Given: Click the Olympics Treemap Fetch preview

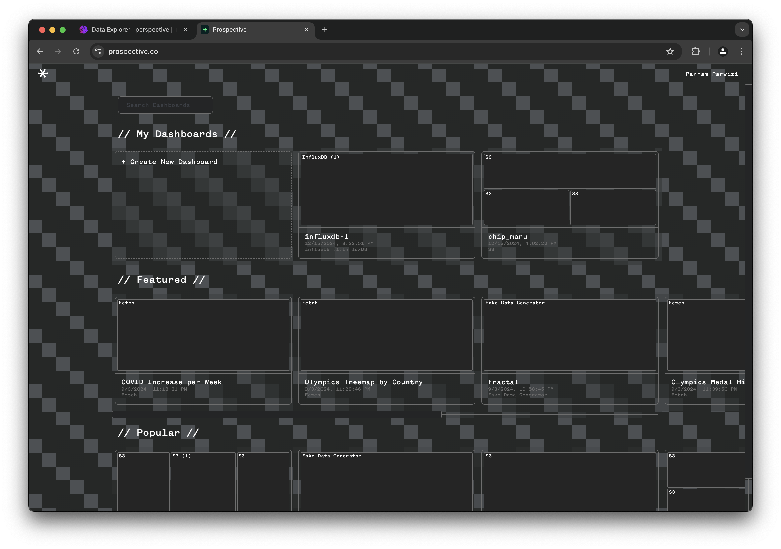Looking at the screenshot, I should pos(386,335).
